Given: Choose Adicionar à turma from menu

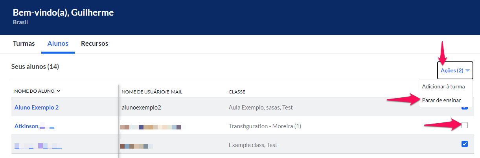Looking at the screenshot, I should click(443, 86).
